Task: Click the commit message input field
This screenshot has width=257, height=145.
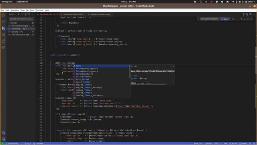Action: pos(21,19)
